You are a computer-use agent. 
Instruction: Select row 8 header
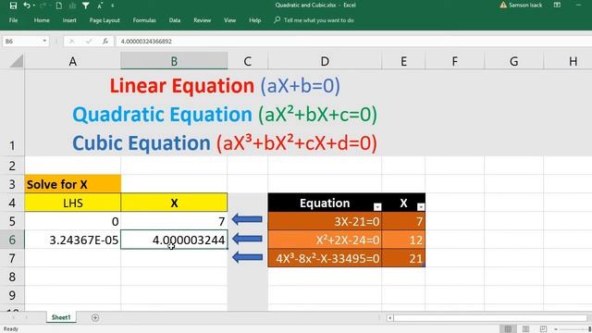[12, 277]
